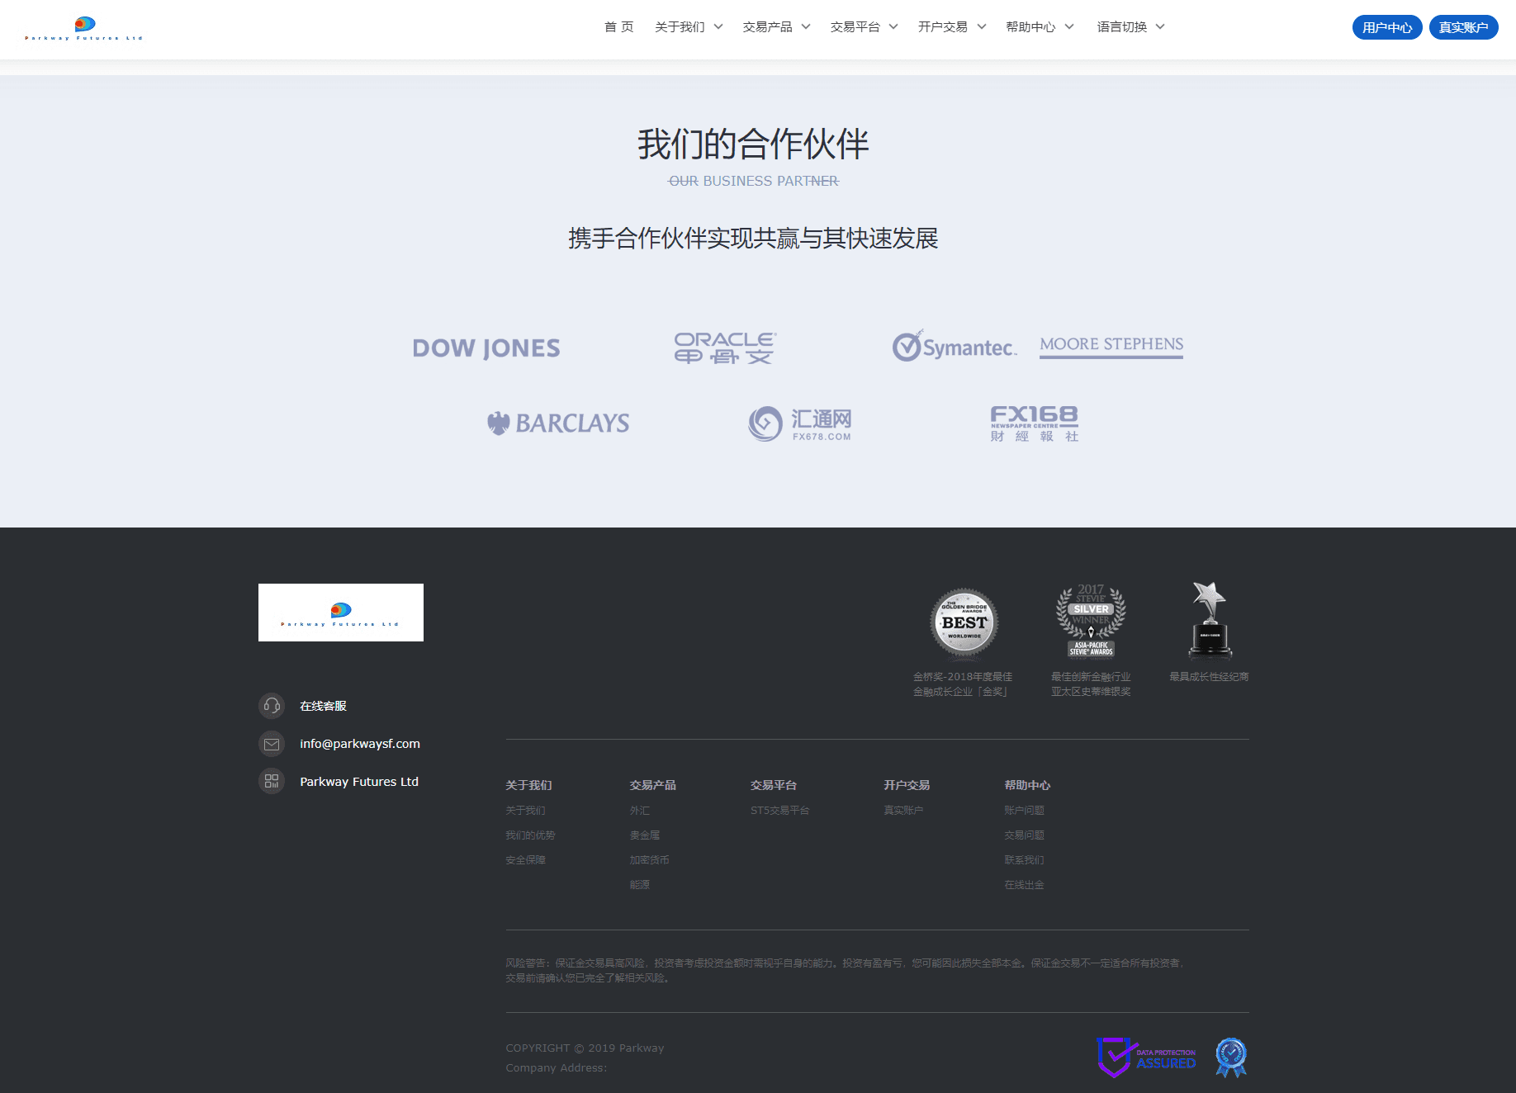The width and height of the screenshot is (1516, 1093).
Task: Open footer link 我们的优势
Action: point(531,835)
